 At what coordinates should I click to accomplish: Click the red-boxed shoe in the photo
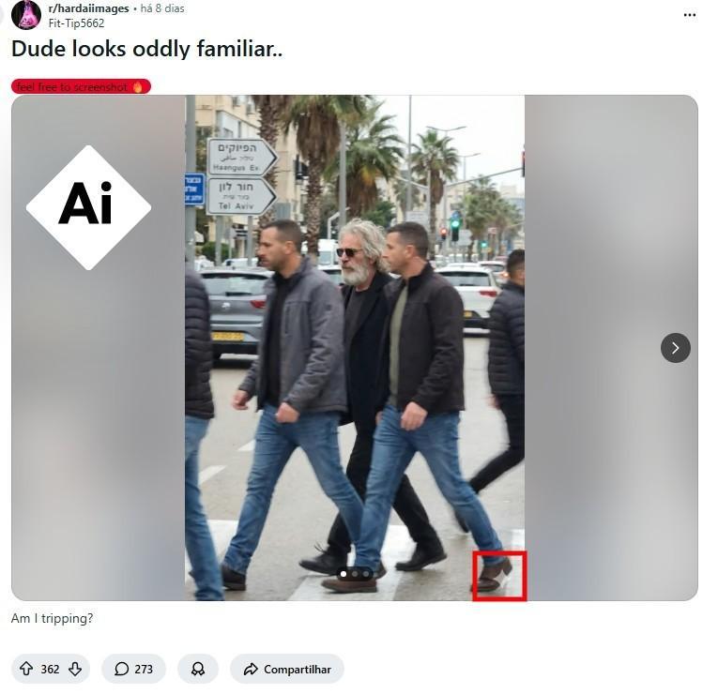(x=499, y=576)
